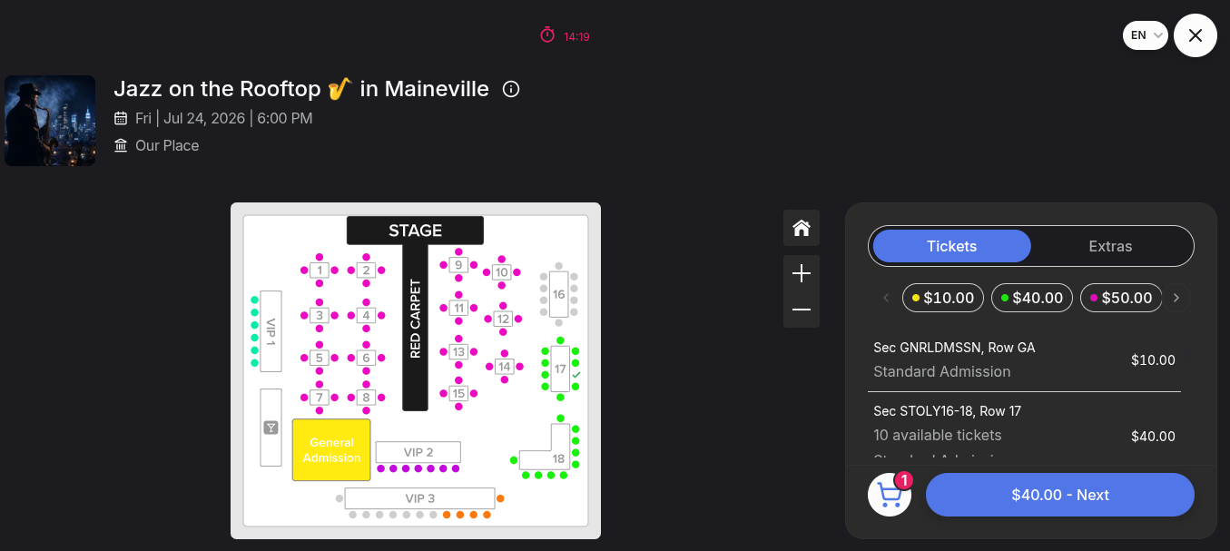Switch to the Extras tab
The image size is (1230, 551).
click(x=1110, y=246)
